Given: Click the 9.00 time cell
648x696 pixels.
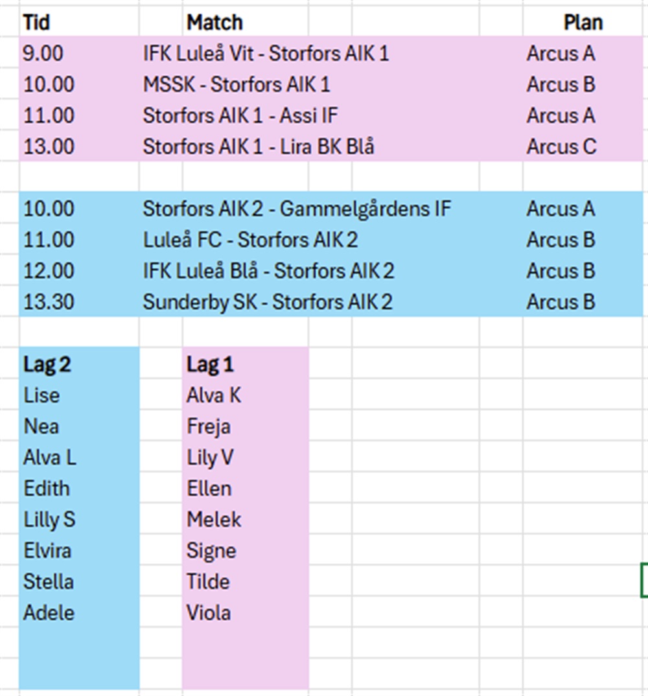Looking at the screenshot, I should click(43, 53).
